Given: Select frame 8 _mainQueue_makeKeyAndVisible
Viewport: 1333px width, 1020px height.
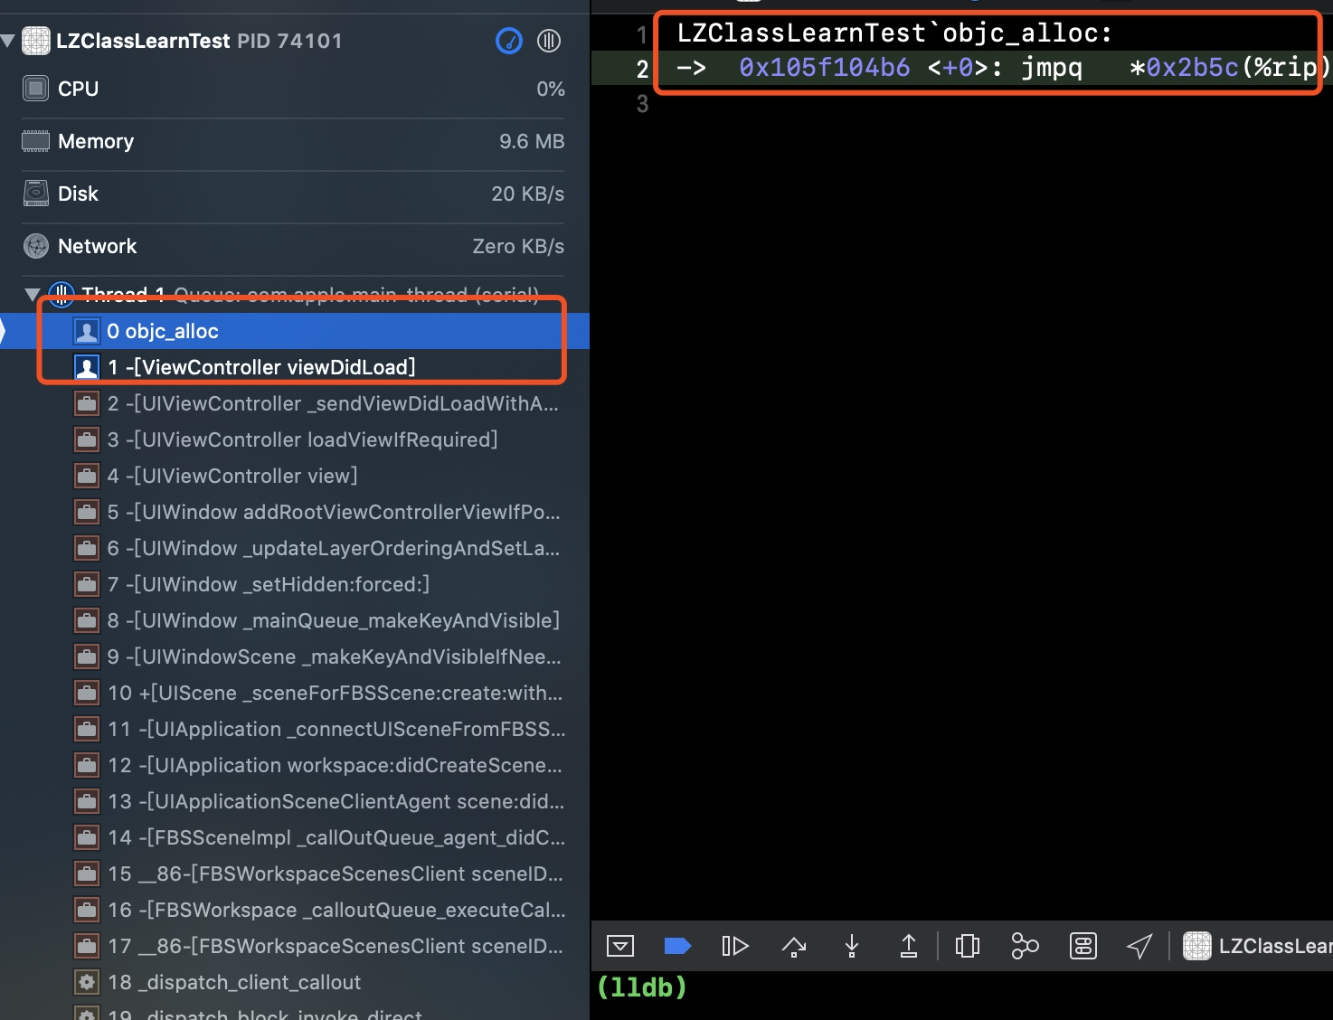Looking at the screenshot, I should [295, 620].
